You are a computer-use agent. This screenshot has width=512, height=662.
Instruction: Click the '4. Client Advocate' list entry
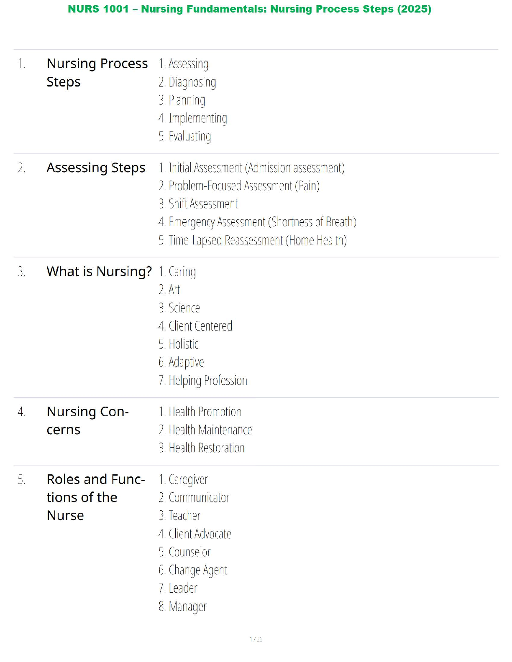pos(195,534)
